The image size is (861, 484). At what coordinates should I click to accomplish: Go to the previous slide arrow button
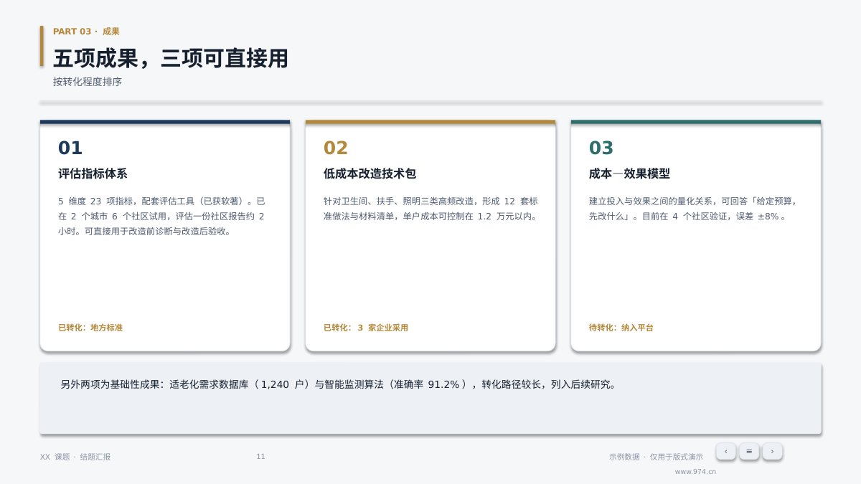[726, 451]
